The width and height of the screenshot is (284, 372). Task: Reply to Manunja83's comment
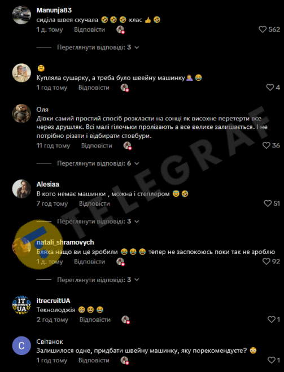click(x=89, y=29)
